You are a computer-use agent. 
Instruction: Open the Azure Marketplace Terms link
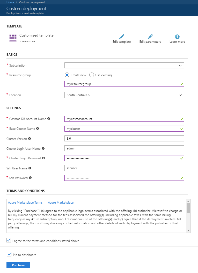pyautogui.click(x=25, y=203)
